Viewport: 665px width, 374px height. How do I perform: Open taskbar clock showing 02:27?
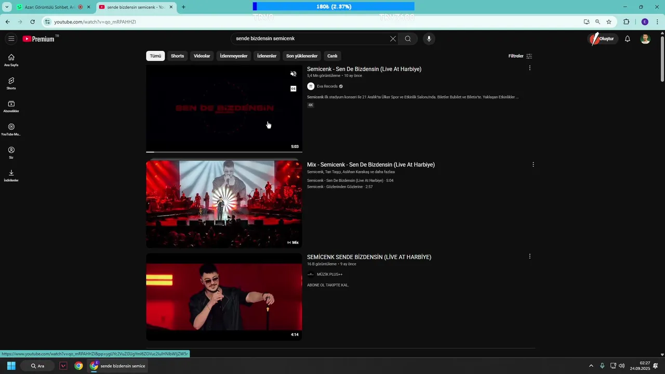pyautogui.click(x=640, y=366)
